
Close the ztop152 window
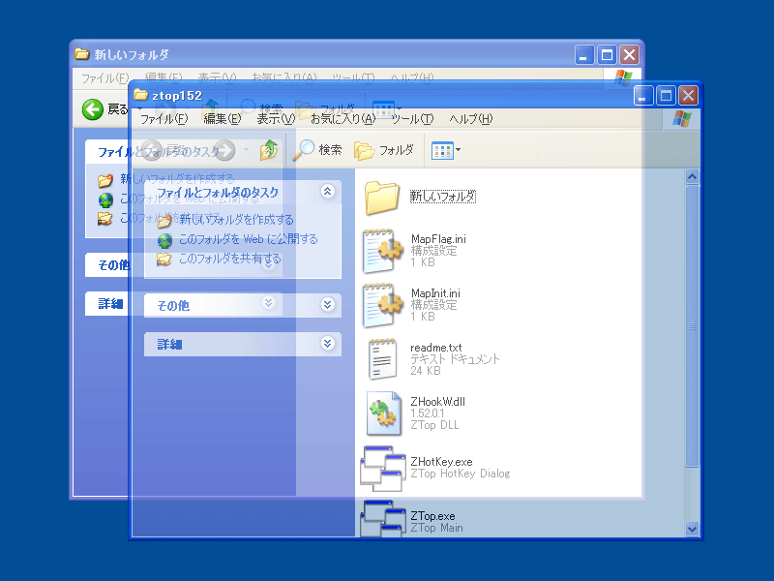[x=688, y=95]
